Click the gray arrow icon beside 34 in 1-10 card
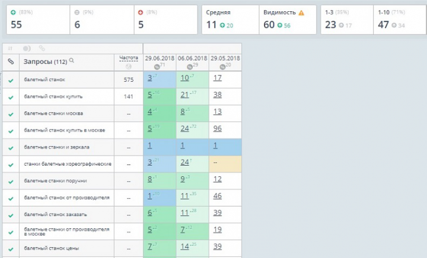The height and width of the screenshot is (258, 427). [394, 25]
